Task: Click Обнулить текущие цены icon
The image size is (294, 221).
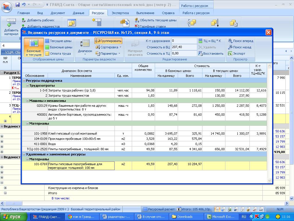Action: pos(137,20)
